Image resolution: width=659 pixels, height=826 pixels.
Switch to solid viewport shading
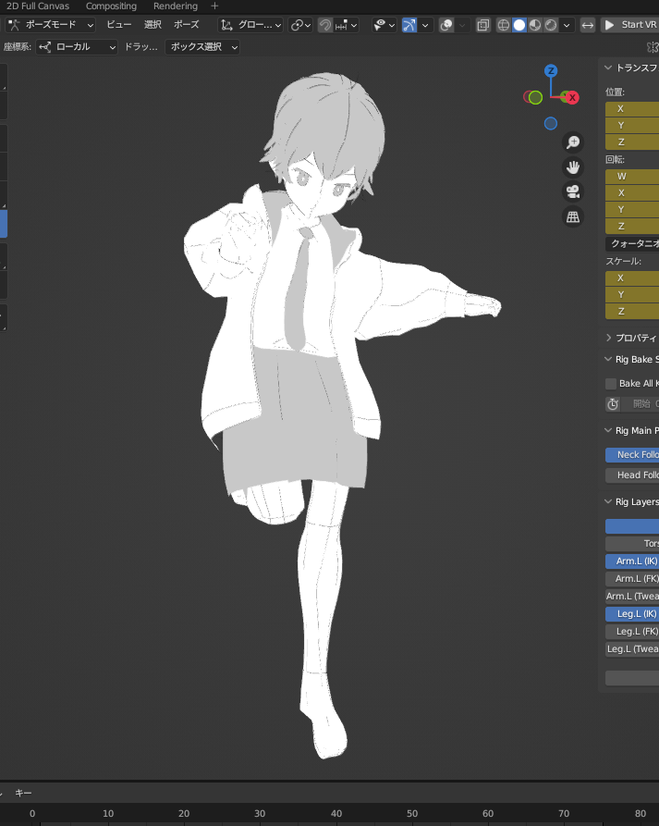click(519, 25)
